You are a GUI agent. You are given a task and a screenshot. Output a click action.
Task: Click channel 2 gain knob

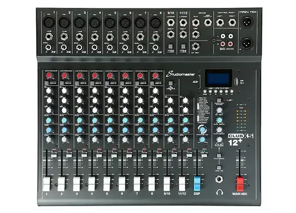point(64,48)
